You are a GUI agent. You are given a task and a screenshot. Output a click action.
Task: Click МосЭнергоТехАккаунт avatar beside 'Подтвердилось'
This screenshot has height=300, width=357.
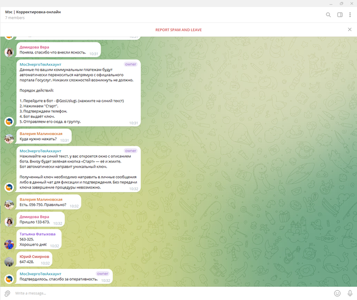(9, 279)
